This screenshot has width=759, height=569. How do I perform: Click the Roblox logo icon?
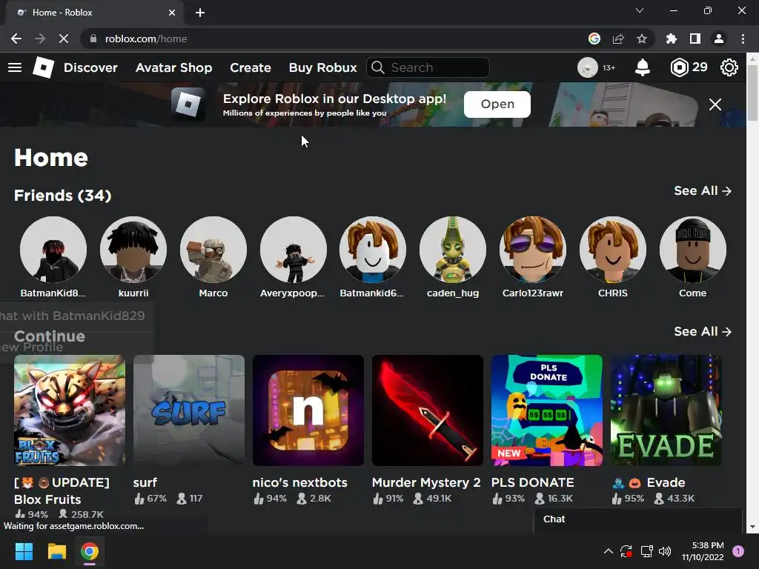pos(43,67)
